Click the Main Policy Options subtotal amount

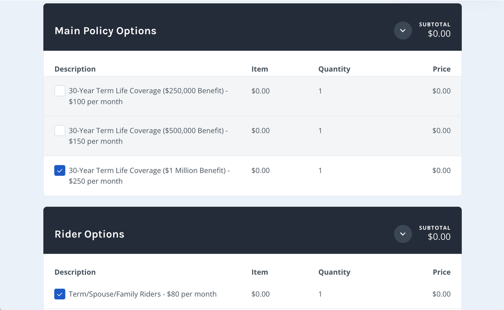coord(439,34)
